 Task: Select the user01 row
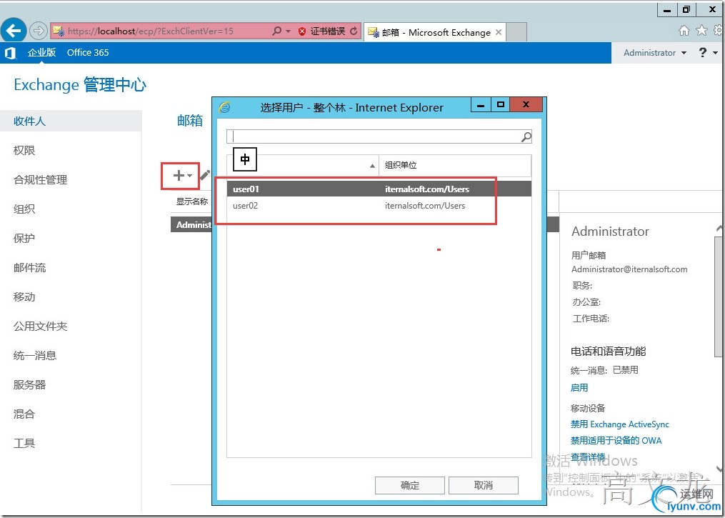pos(379,189)
